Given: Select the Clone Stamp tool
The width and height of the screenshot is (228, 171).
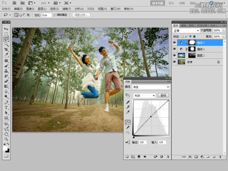Looking at the screenshot, I should coord(6,71).
